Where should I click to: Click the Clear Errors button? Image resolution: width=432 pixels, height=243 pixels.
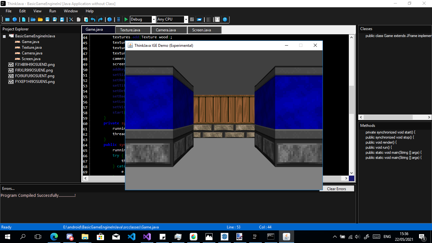click(x=336, y=188)
